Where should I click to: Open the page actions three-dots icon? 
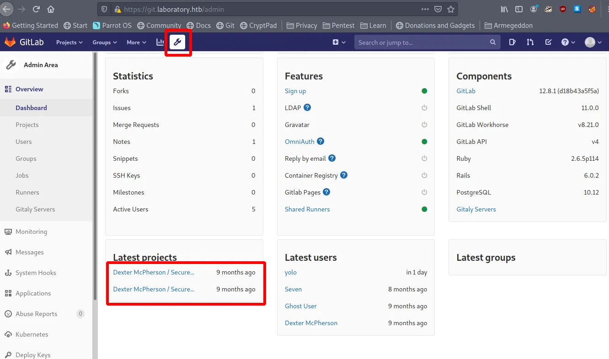pos(425,9)
